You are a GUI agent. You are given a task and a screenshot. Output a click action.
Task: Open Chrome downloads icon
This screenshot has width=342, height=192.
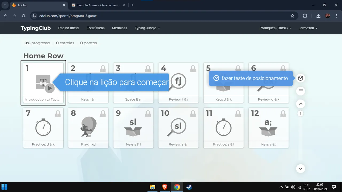318,16
